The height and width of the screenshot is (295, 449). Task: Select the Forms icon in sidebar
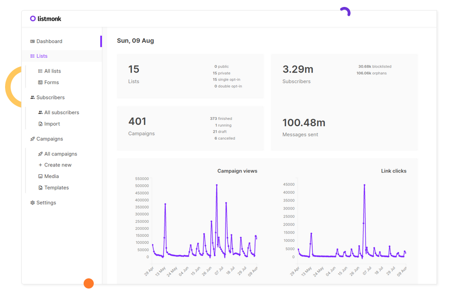pyautogui.click(x=40, y=82)
